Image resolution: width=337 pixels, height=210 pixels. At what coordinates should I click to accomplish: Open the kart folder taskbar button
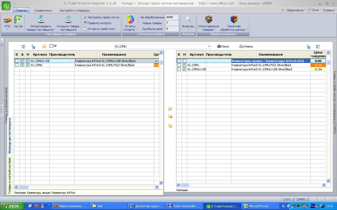pos(108,206)
